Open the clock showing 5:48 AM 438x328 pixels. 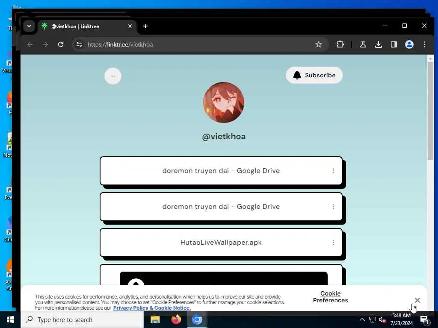[x=401, y=319]
